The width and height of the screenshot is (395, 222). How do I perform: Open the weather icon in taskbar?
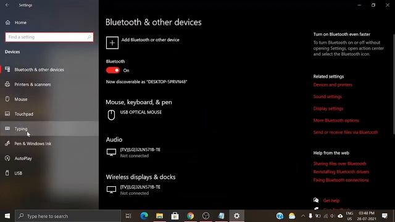point(292,216)
